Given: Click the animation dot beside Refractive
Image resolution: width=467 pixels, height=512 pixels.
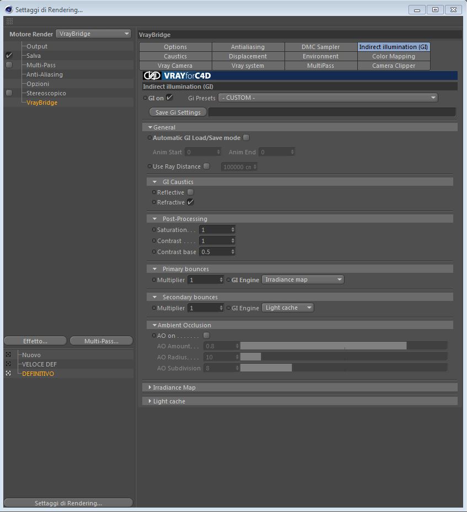Looking at the screenshot, I should pos(154,202).
